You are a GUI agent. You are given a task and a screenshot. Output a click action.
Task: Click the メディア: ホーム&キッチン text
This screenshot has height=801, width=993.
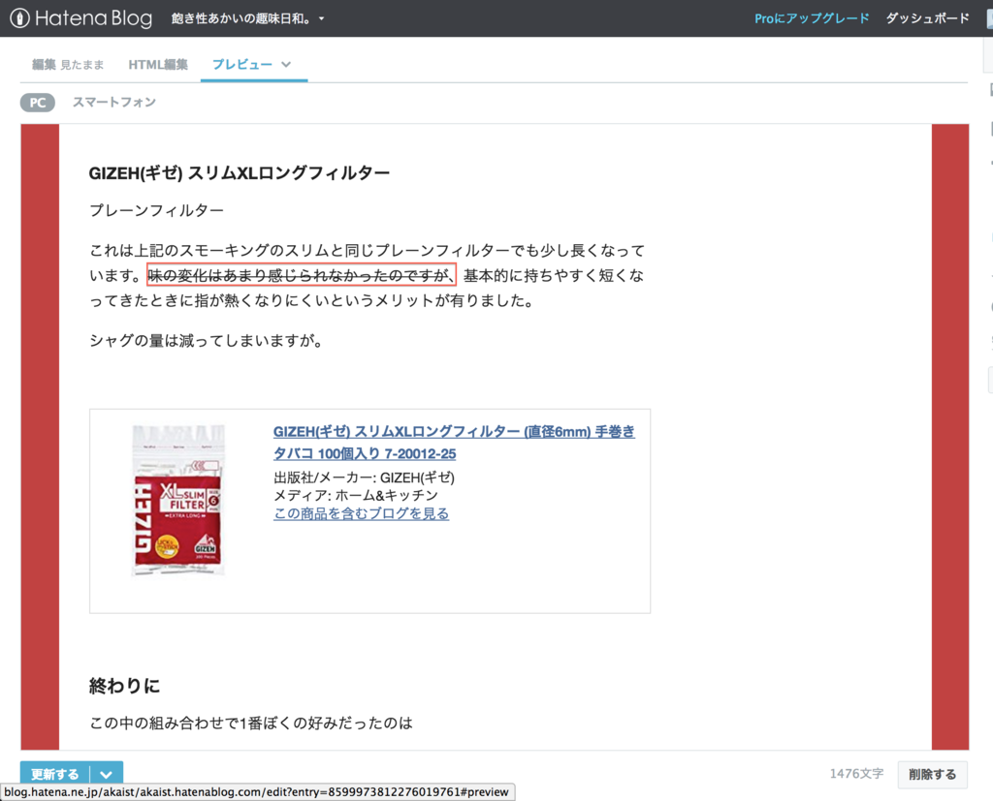(x=356, y=495)
